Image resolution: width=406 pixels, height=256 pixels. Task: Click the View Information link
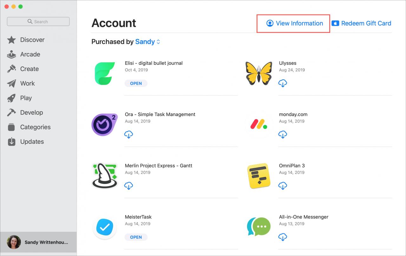click(295, 23)
